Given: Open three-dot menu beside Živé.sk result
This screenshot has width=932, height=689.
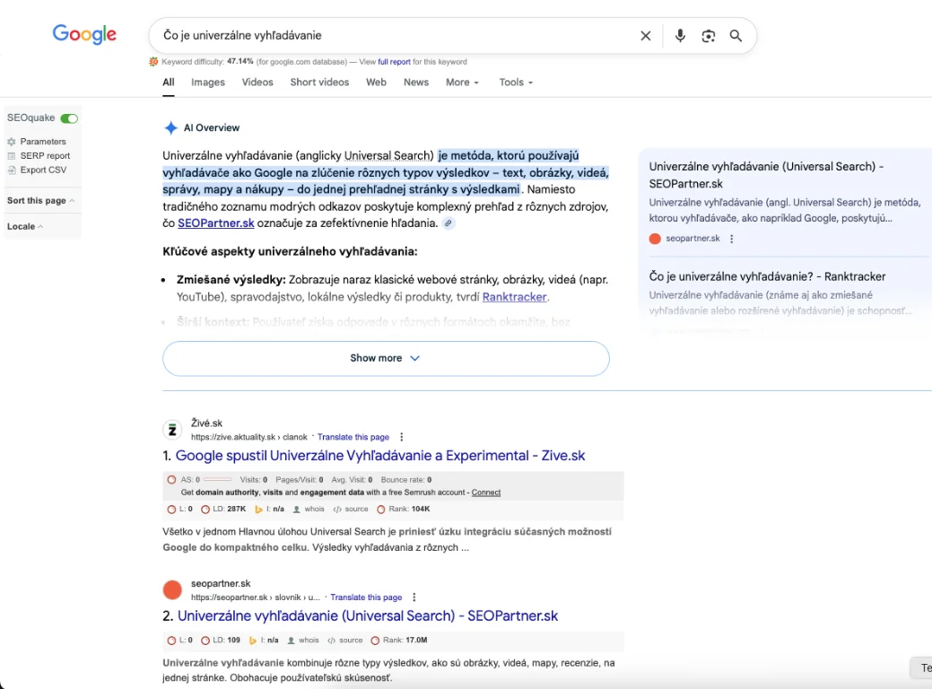Looking at the screenshot, I should point(402,437).
